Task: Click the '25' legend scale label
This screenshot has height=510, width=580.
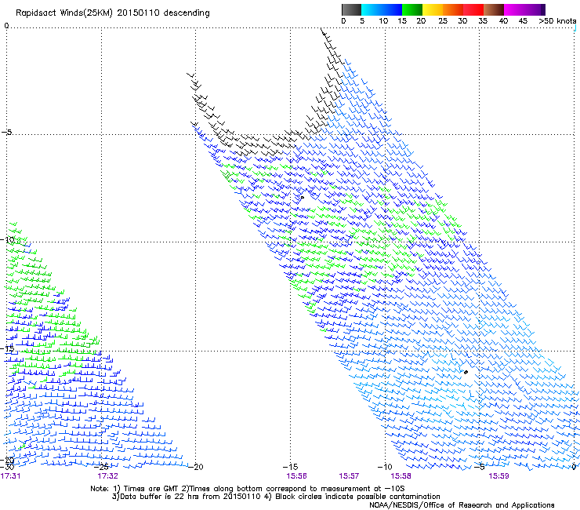Action: 443,21
